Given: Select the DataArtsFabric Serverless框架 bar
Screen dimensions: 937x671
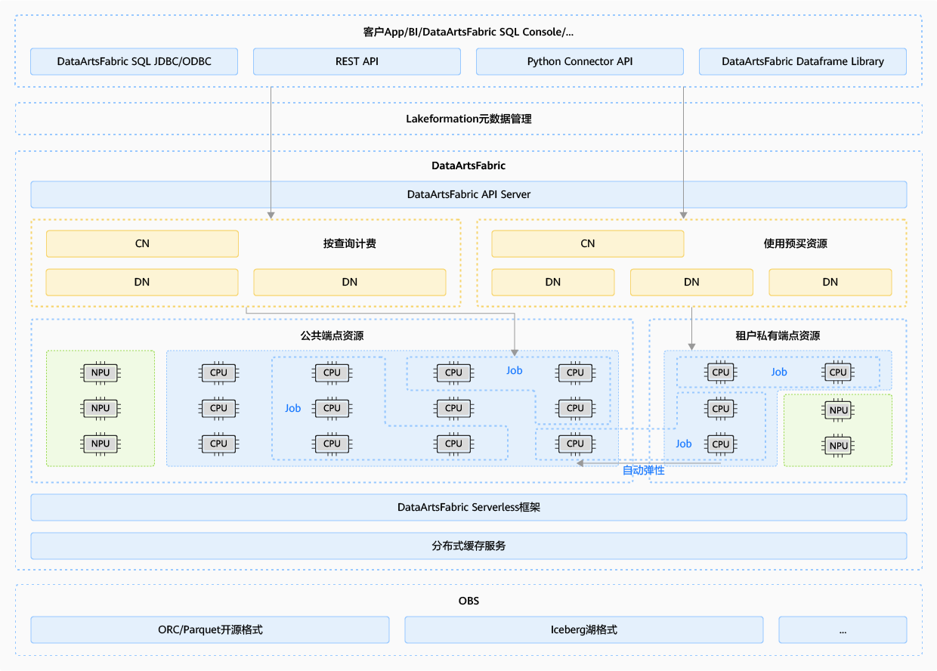Looking at the screenshot, I should (x=468, y=508).
